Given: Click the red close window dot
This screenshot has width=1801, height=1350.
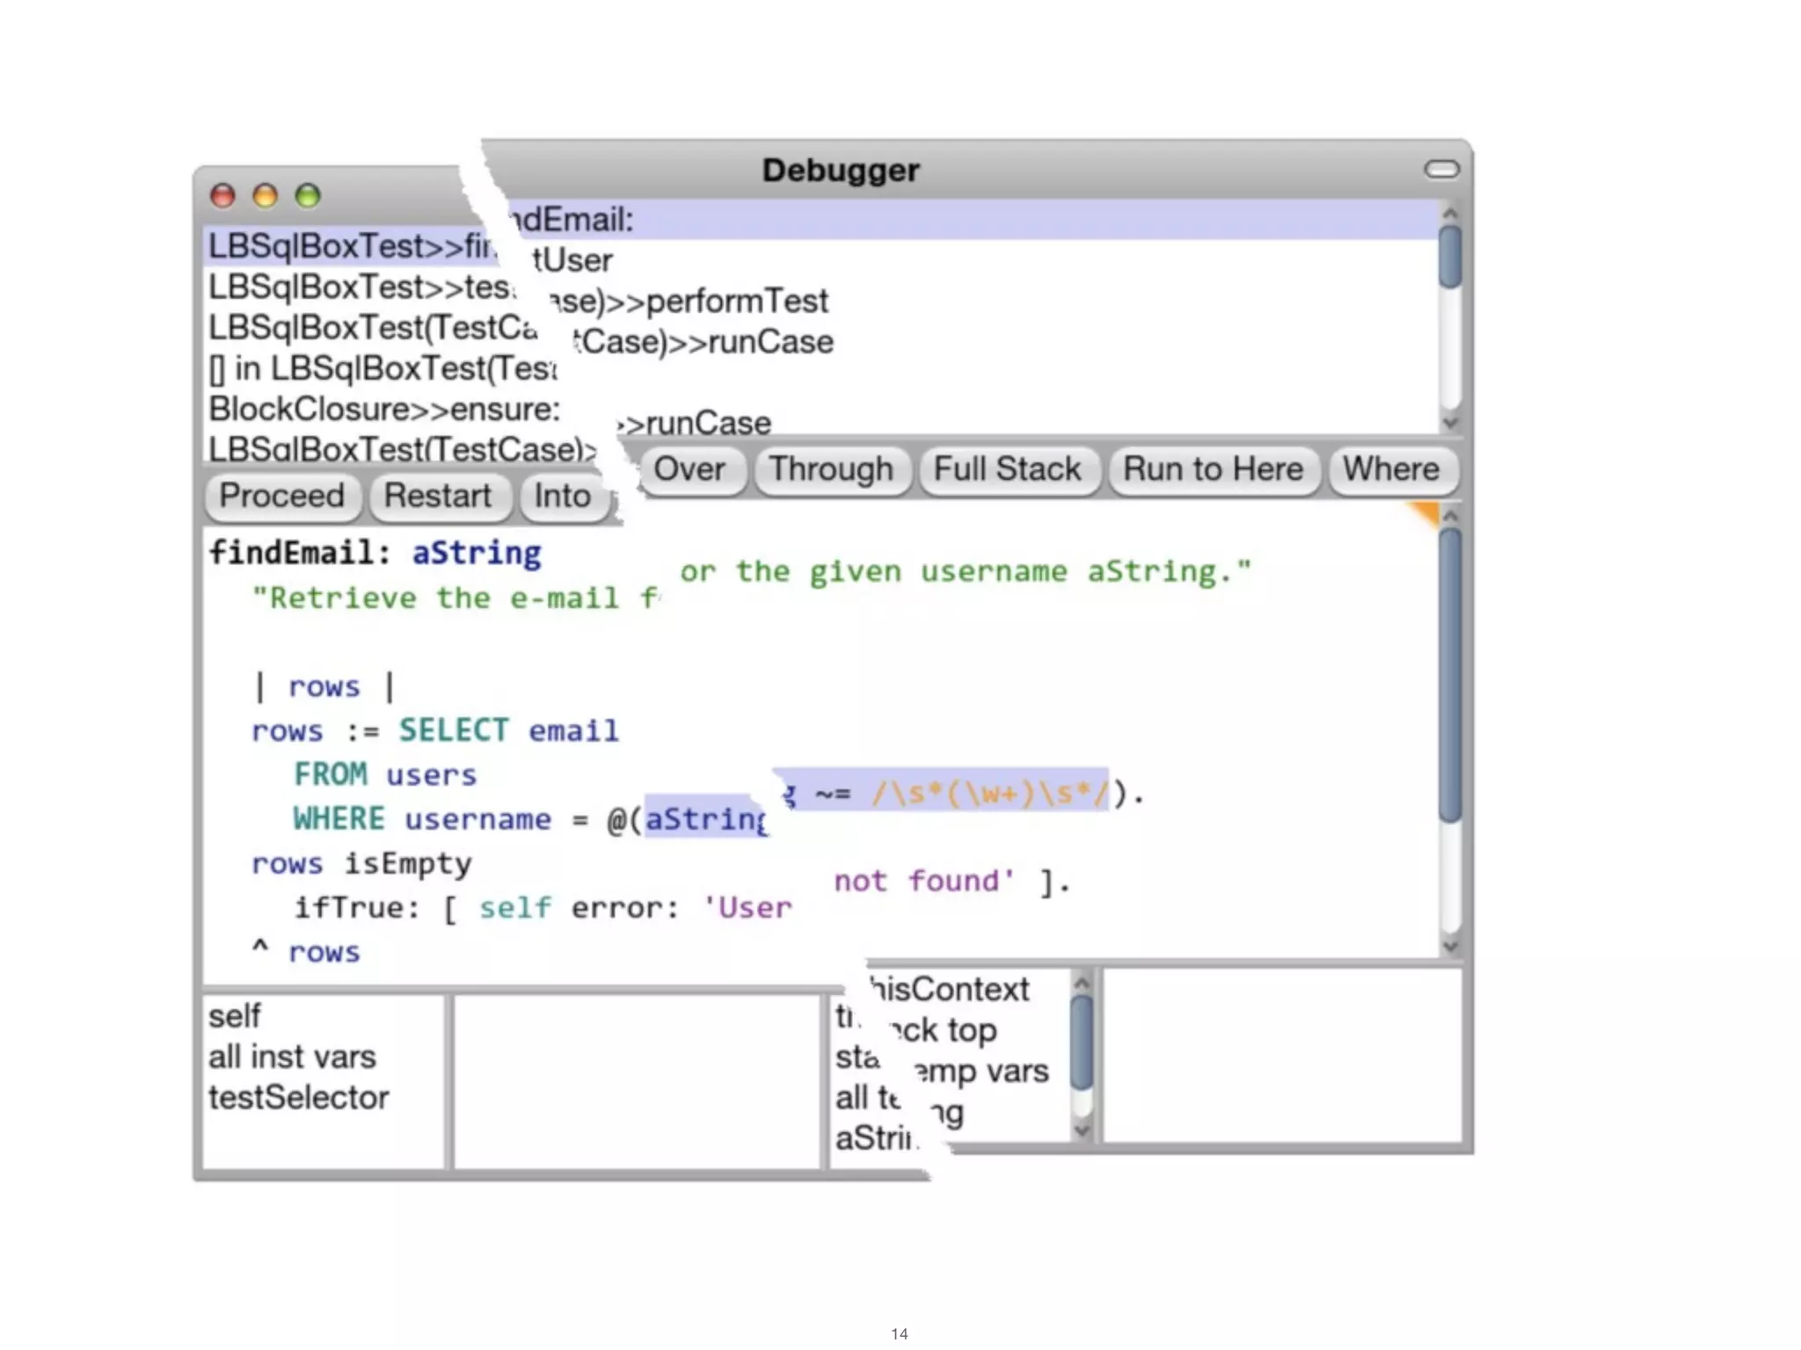Looking at the screenshot, I should (x=222, y=195).
